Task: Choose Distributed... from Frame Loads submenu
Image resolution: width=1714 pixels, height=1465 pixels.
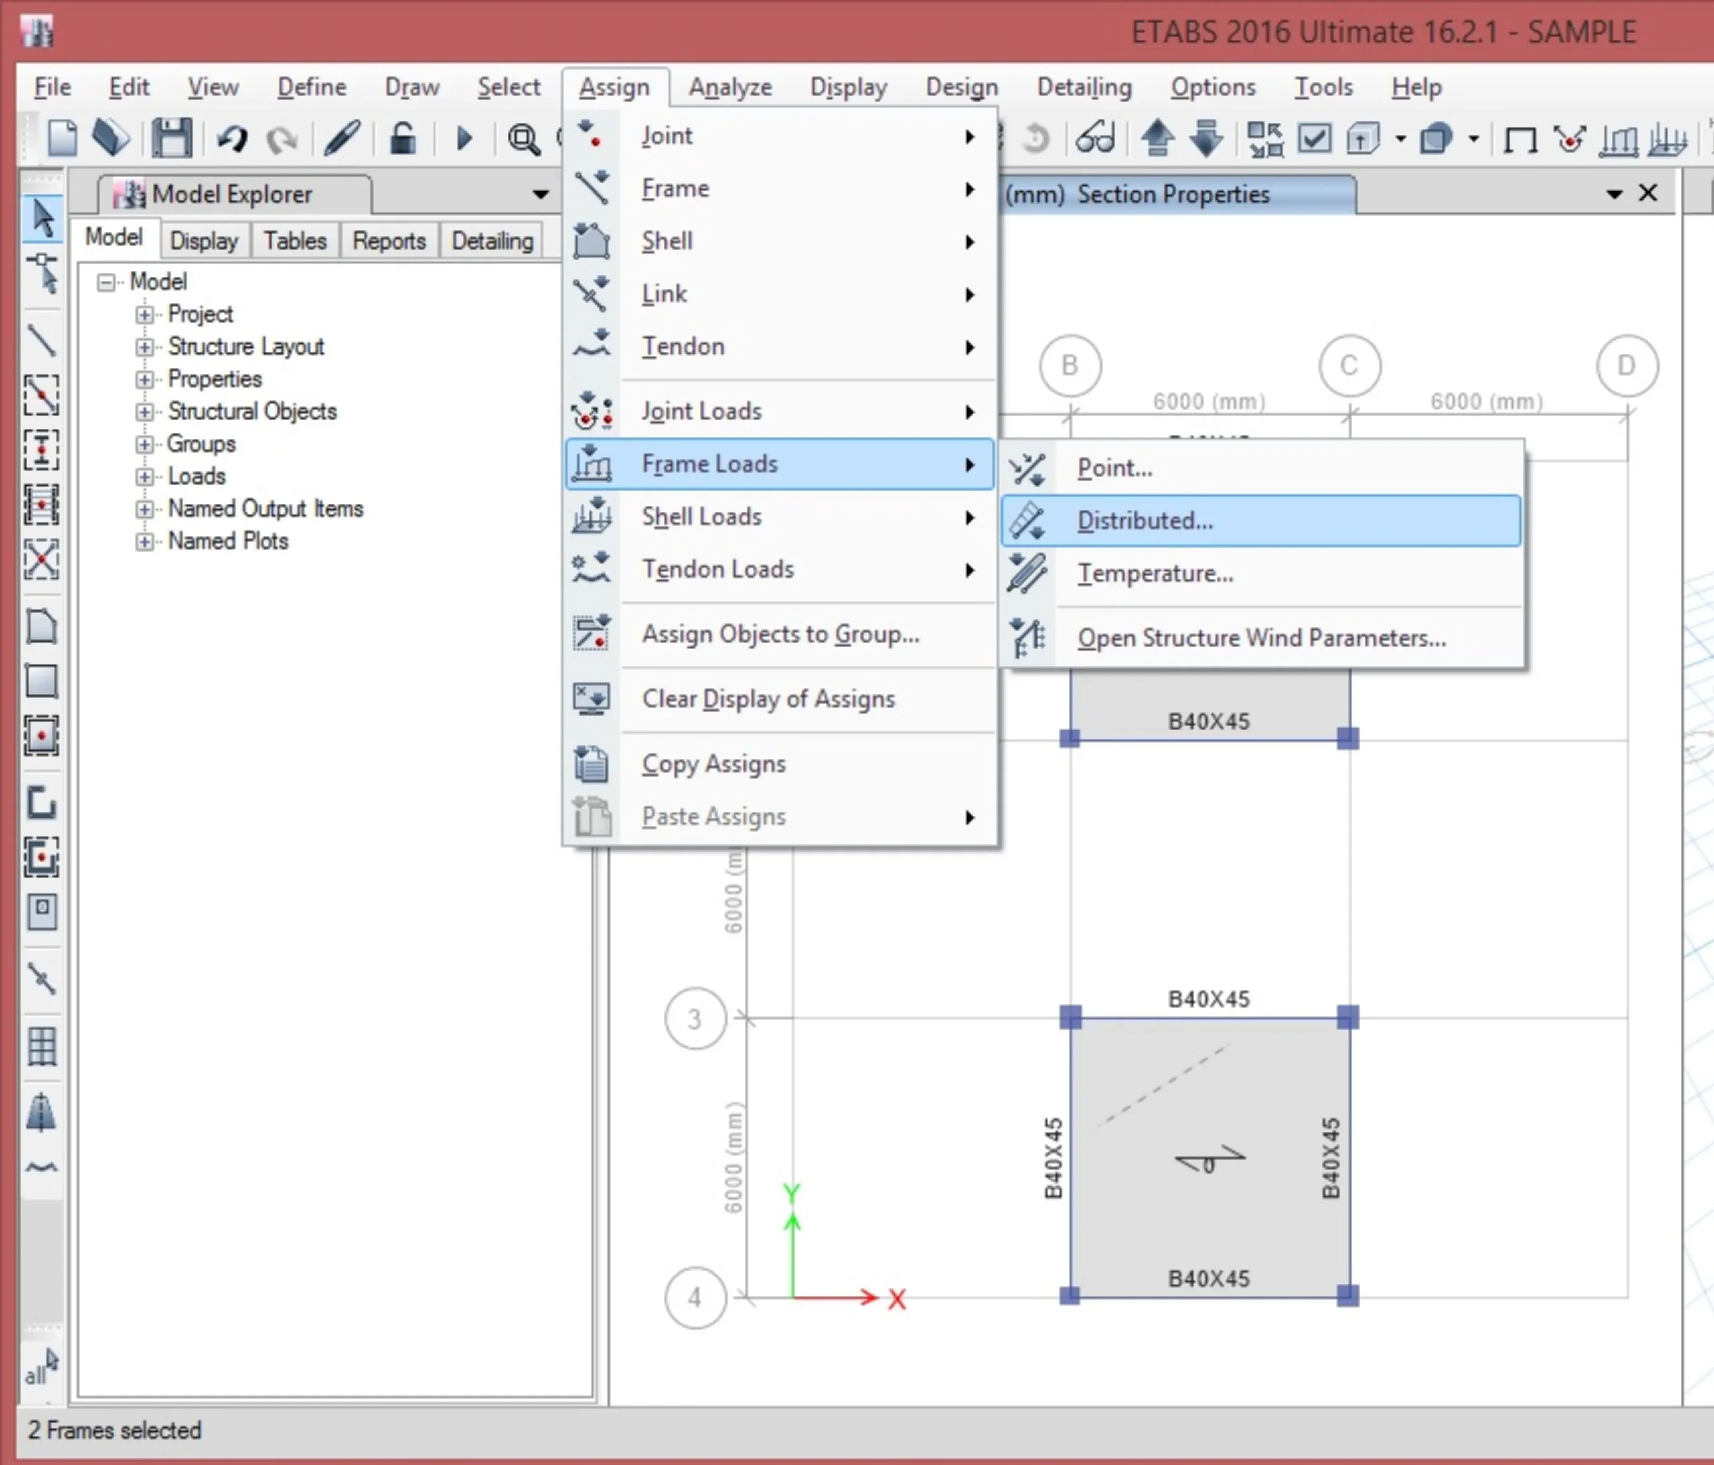Action: click(1144, 520)
